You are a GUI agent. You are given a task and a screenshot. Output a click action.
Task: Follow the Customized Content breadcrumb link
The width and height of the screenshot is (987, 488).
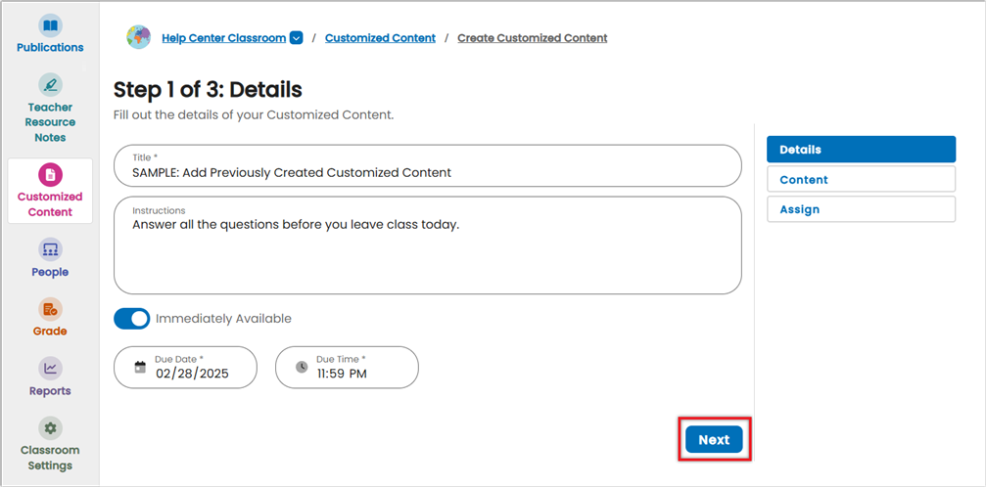[380, 38]
